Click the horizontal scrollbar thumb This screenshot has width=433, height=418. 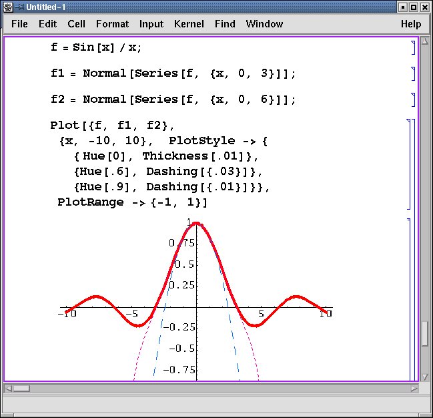pyautogui.click(x=21, y=388)
